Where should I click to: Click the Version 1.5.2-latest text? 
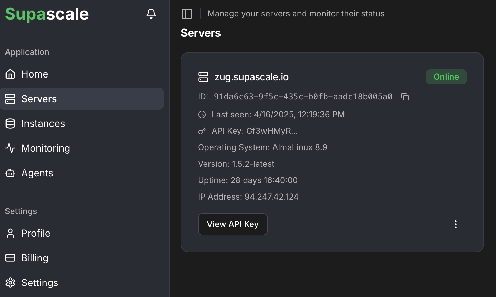(x=236, y=164)
